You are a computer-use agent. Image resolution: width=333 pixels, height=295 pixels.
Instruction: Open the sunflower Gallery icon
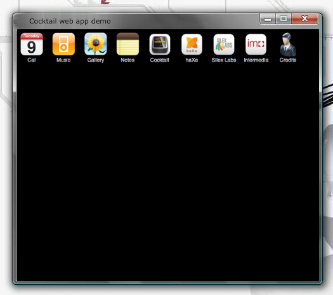coord(96,44)
